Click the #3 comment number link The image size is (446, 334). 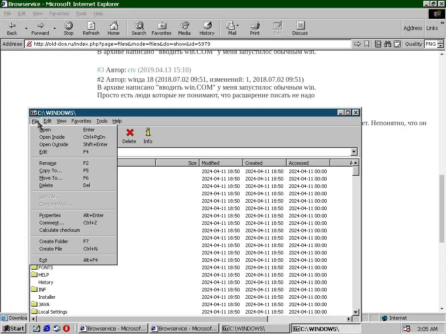tap(101, 70)
